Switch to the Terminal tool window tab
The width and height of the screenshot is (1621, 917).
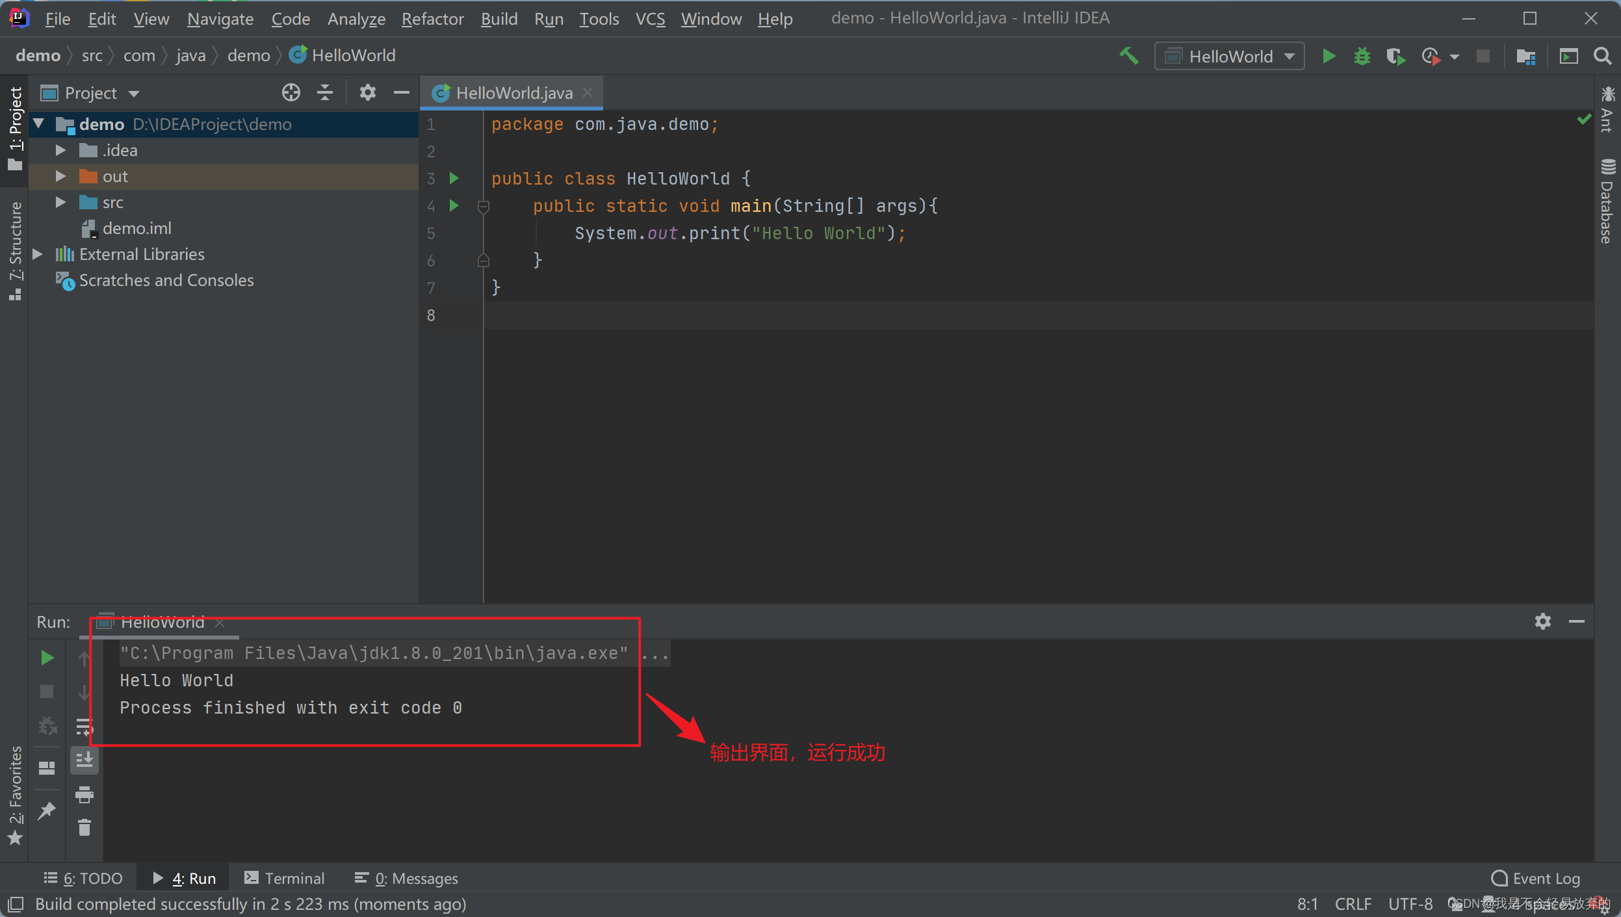(x=284, y=878)
